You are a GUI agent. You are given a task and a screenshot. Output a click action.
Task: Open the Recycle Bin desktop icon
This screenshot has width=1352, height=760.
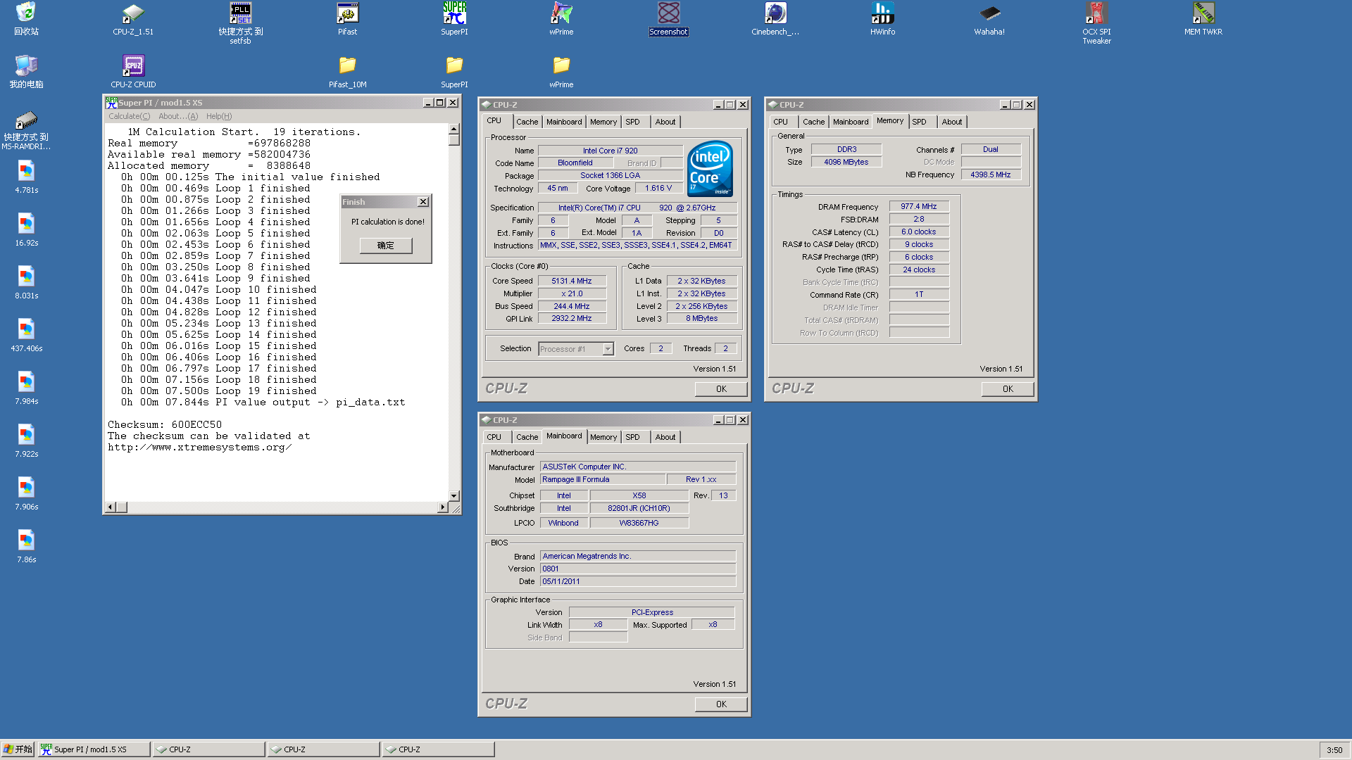point(26,19)
